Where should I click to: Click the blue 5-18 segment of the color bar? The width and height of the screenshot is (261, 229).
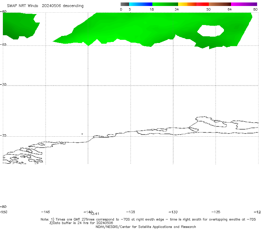(x=141, y=4)
